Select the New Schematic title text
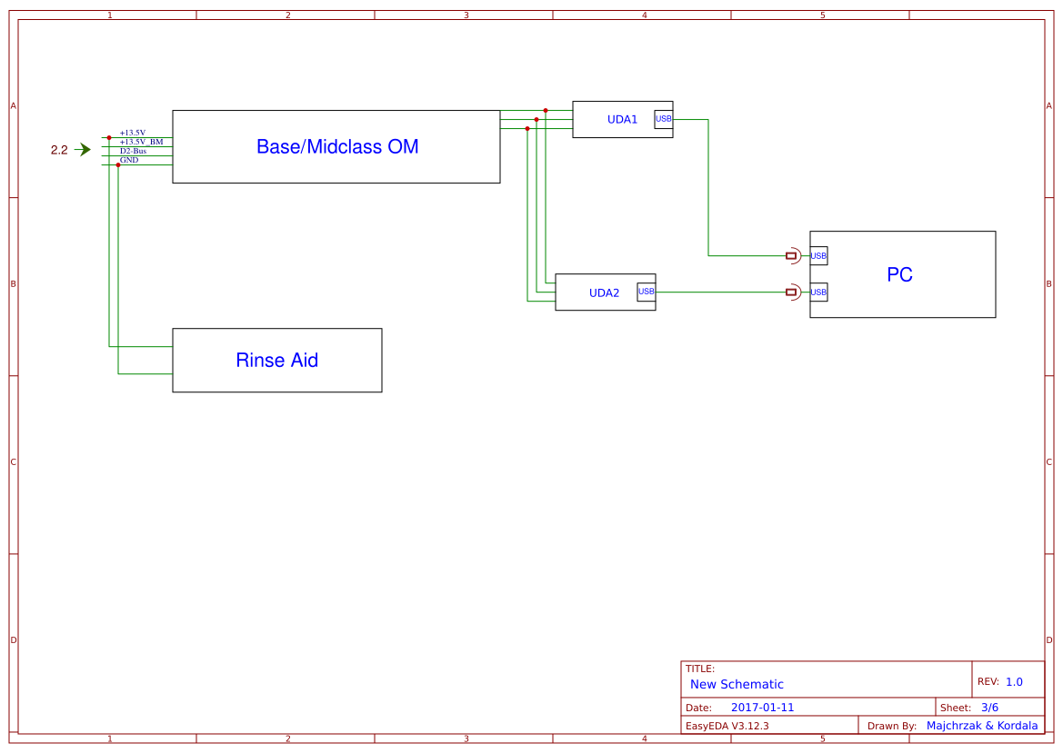The height and width of the screenshot is (753, 1063). click(737, 684)
